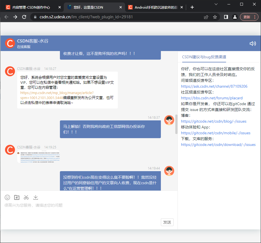Open gitcode csdn download issues link
The width and height of the screenshot is (261, 243).
[218, 145]
